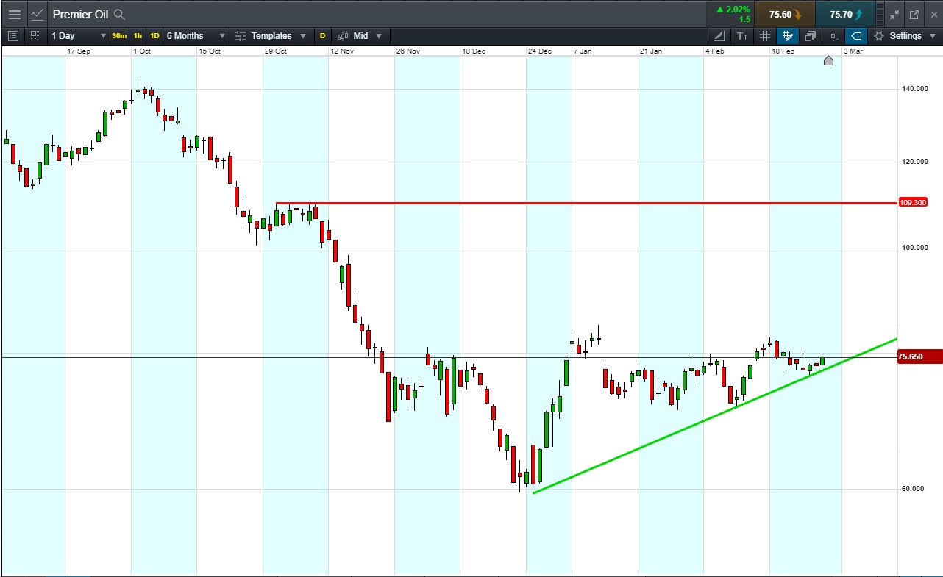Click the 18 Feb date axis label
Viewport: 943px width, 577px height.
pyautogui.click(x=783, y=51)
